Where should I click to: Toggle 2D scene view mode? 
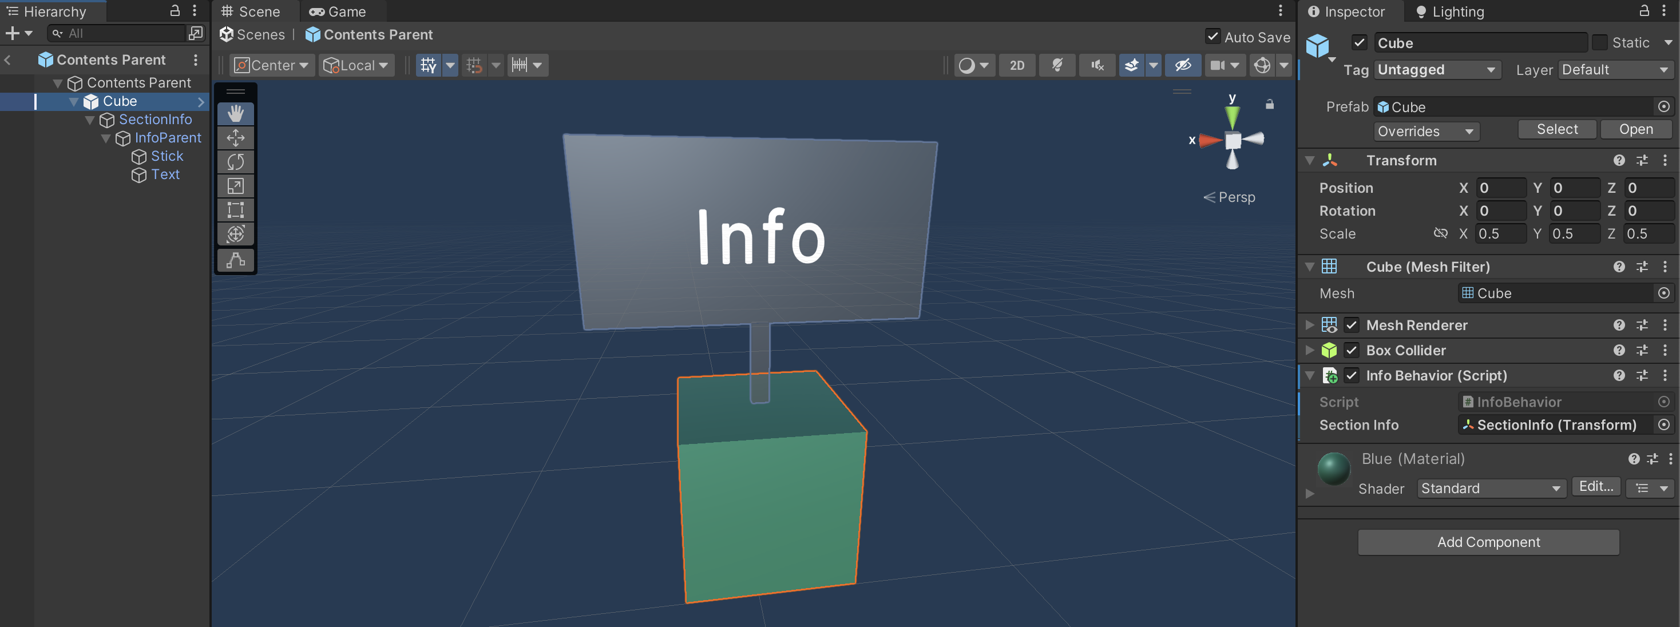[1016, 65]
